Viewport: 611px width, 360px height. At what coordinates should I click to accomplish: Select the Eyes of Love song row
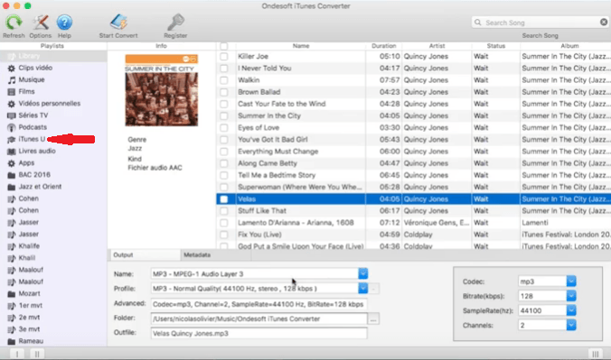coord(413,127)
